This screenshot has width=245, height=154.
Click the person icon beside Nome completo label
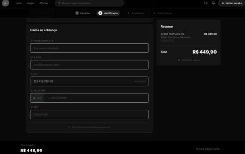pyautogui.click(x=32, y=41)
